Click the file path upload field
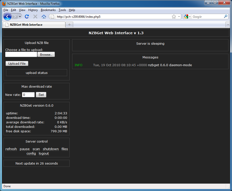 21,54
